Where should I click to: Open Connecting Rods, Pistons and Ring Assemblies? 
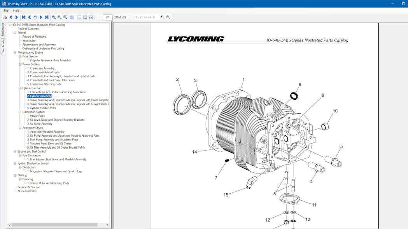[x=56, y=92]
